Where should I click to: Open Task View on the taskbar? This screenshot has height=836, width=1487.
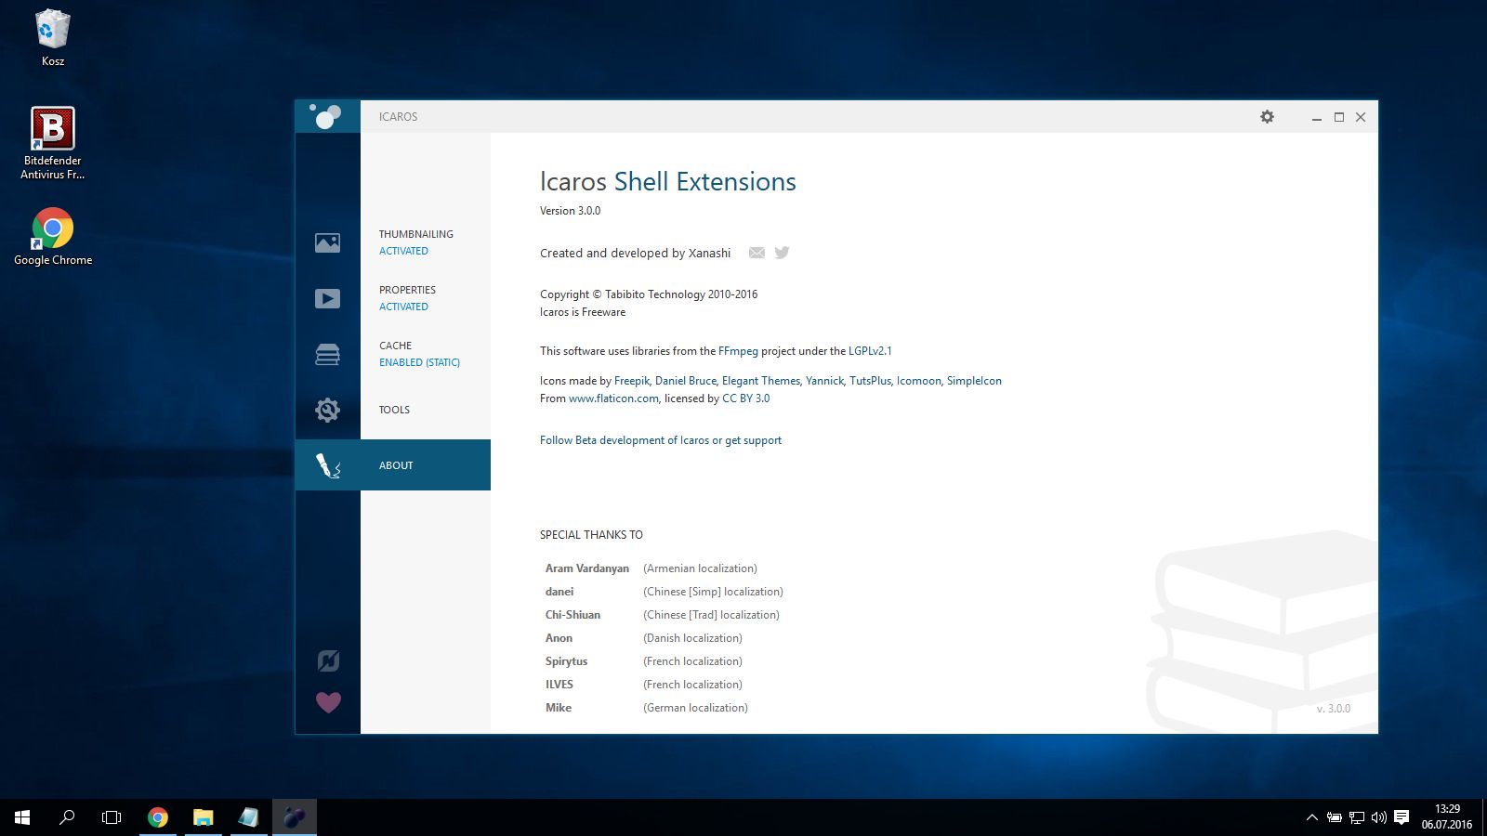pyautogui.click(x=112, y=817)
